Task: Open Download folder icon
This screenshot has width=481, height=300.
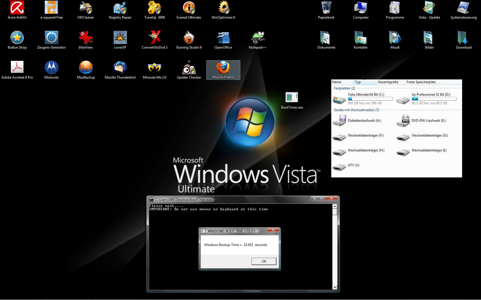Action: (x=464, y=40)
